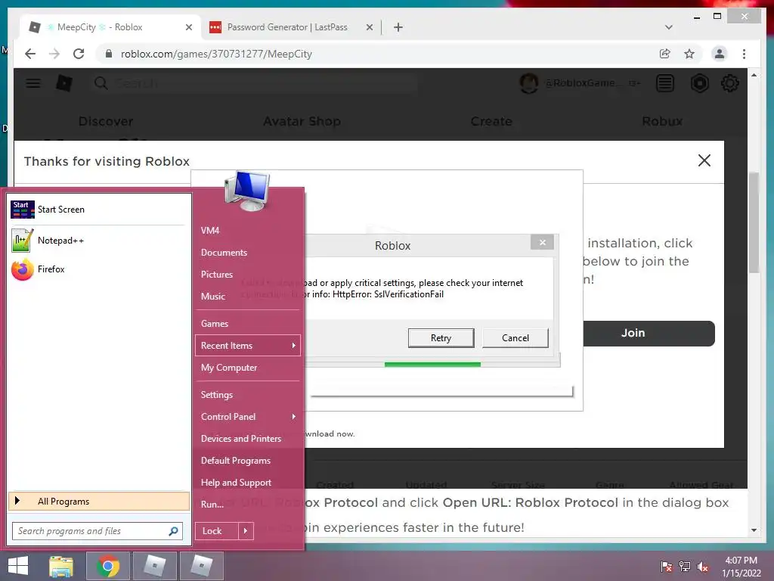Open Roblox settings gear

point(729,83)
